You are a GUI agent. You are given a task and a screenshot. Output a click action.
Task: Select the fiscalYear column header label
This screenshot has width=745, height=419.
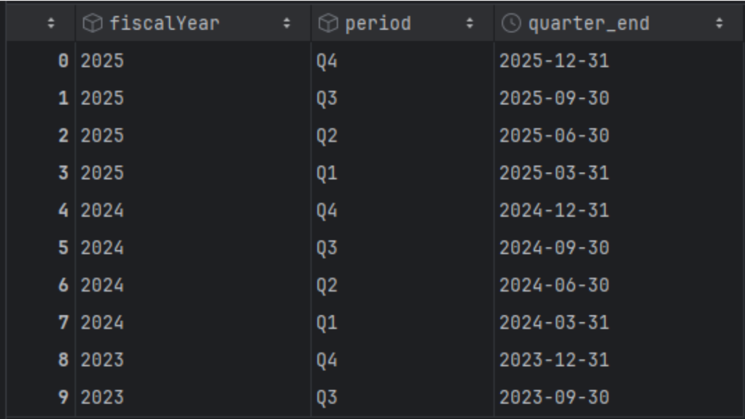pos(165,23)
